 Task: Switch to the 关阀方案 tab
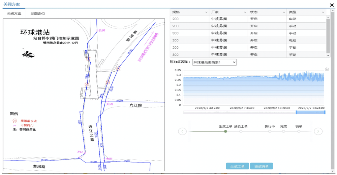pos(14,14)
